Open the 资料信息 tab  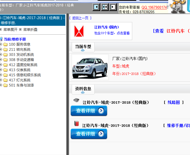coord(83,89)
